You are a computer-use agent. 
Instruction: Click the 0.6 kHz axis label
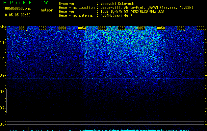(3, 124)
